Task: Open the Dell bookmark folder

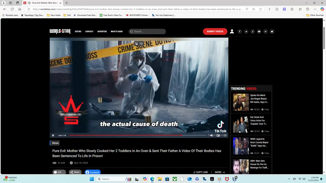Action: click(x=67, y=15)
